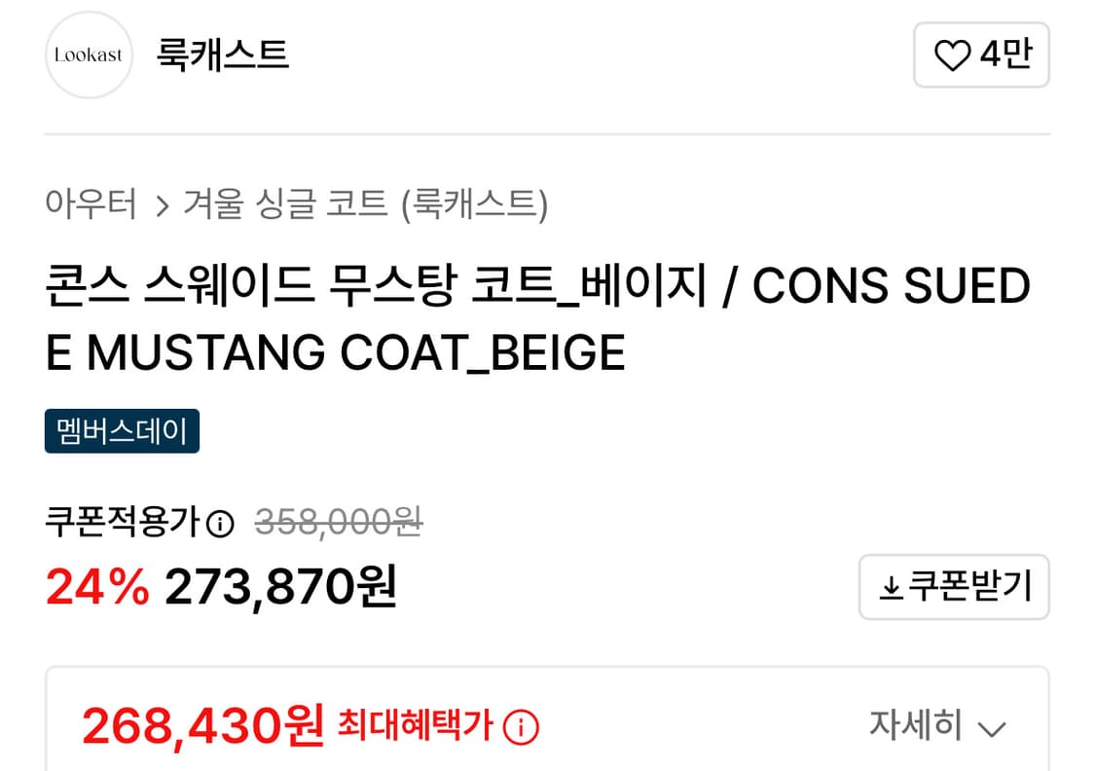Open the 아우터 category page

pos(91,204)
